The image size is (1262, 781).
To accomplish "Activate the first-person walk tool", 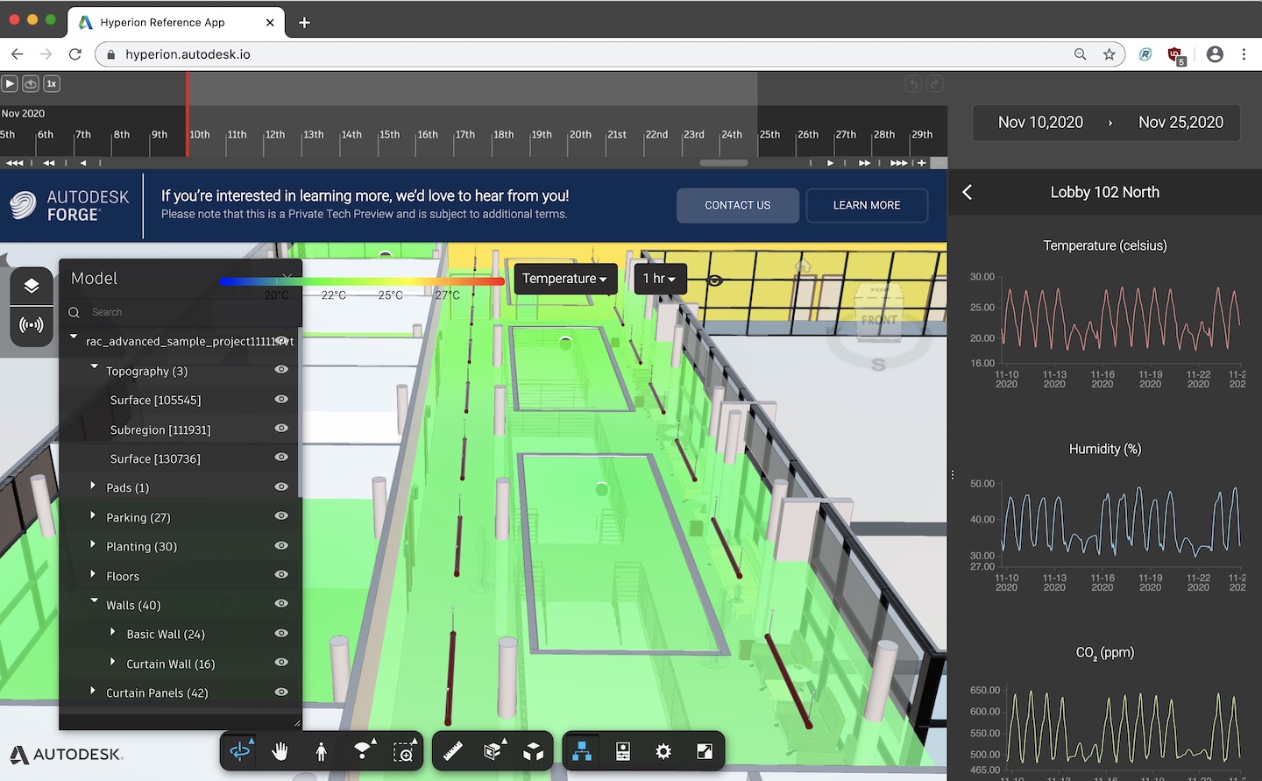I will point(322,750).
